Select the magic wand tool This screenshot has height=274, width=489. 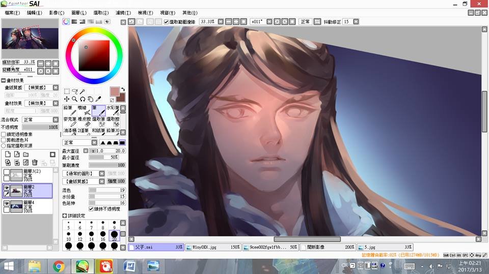point(83,91)
